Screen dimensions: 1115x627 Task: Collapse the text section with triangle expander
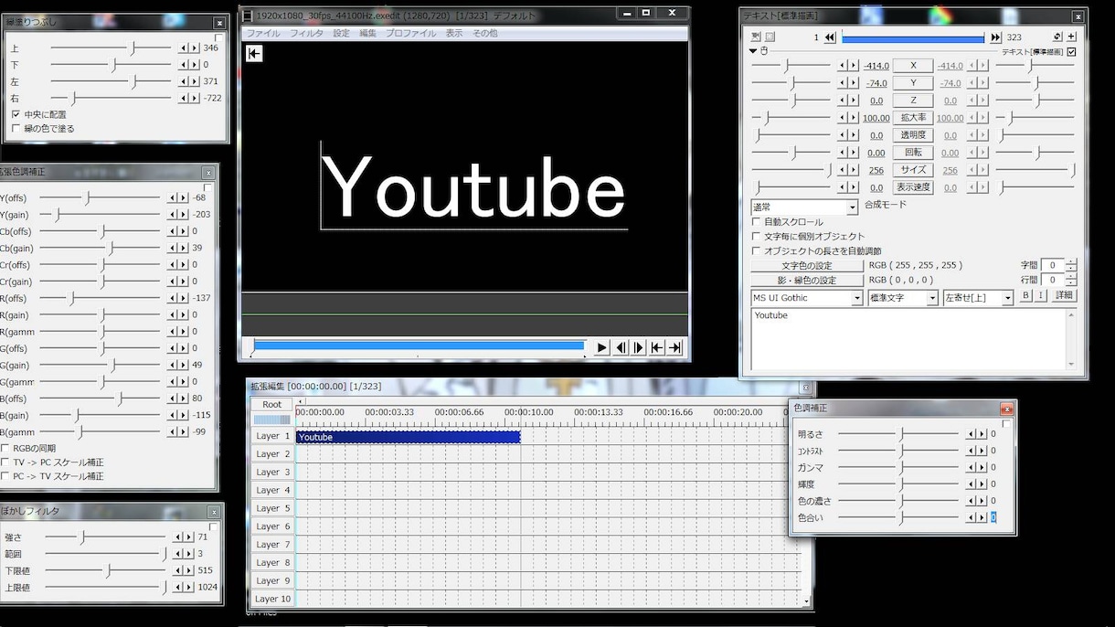point(753,51)
